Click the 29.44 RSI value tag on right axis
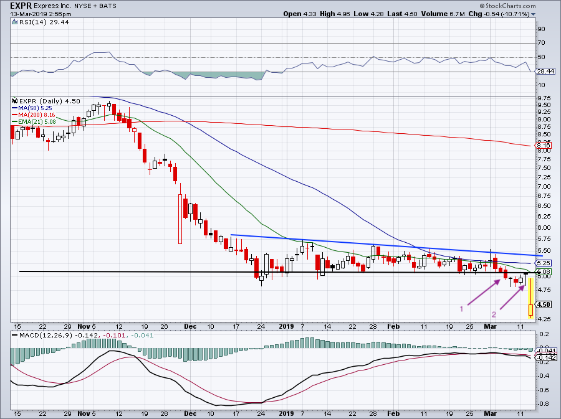Viewport: 561px width, 419px height. pyautogui.click(x=545, y=72)
